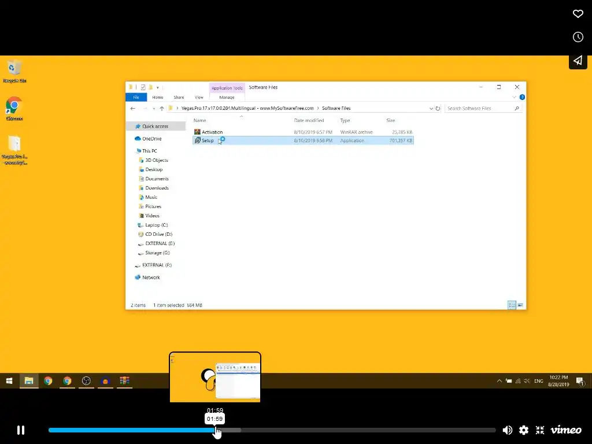Select OneDrive in navigation pane
The image size is (592, 444).
152,139
